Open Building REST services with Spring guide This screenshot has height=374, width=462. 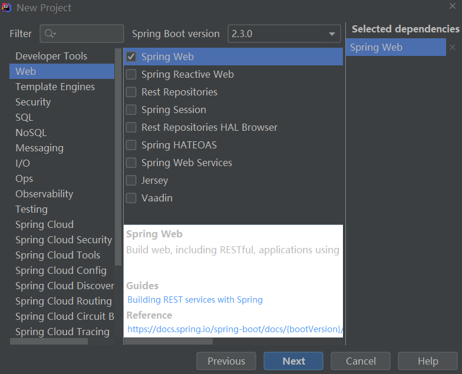pos(195,300)
